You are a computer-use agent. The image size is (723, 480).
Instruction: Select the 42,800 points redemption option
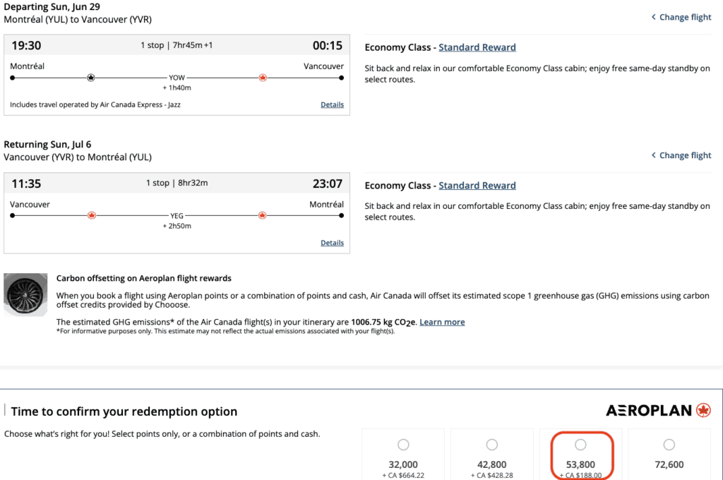pyautogui.click(x=491, y=445)
